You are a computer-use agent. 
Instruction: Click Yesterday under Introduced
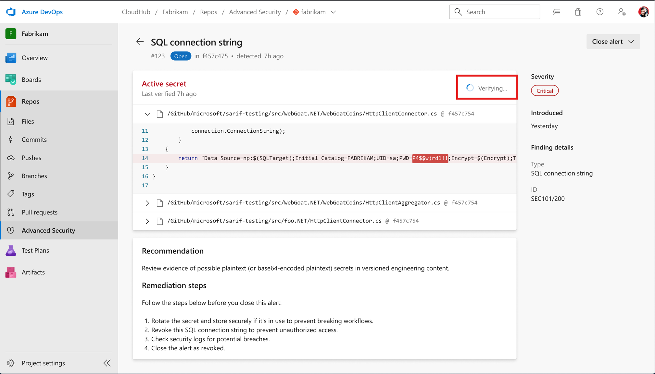(x=544, y=126)
